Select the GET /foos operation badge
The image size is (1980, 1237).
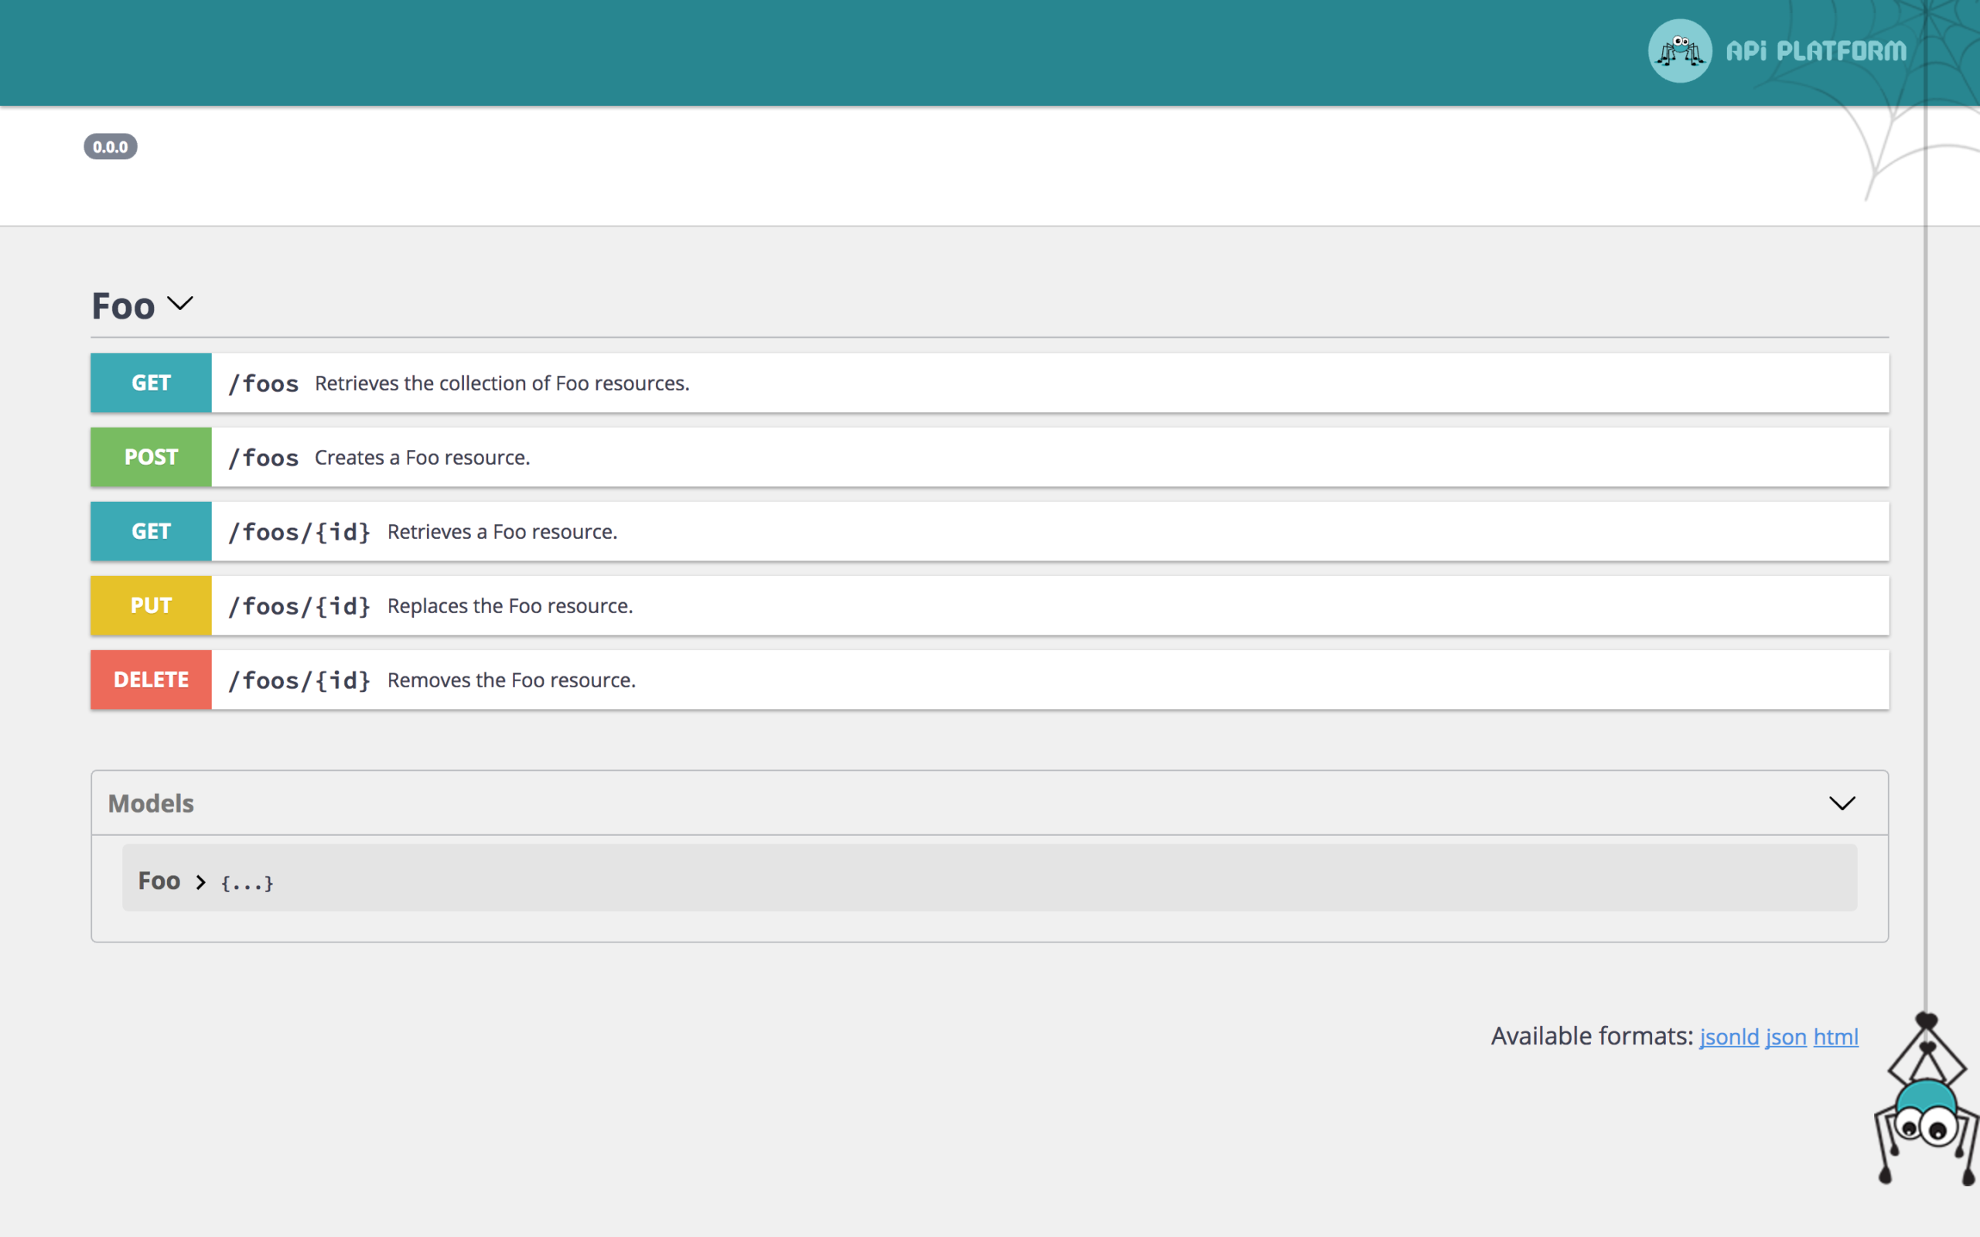point(151,382)
